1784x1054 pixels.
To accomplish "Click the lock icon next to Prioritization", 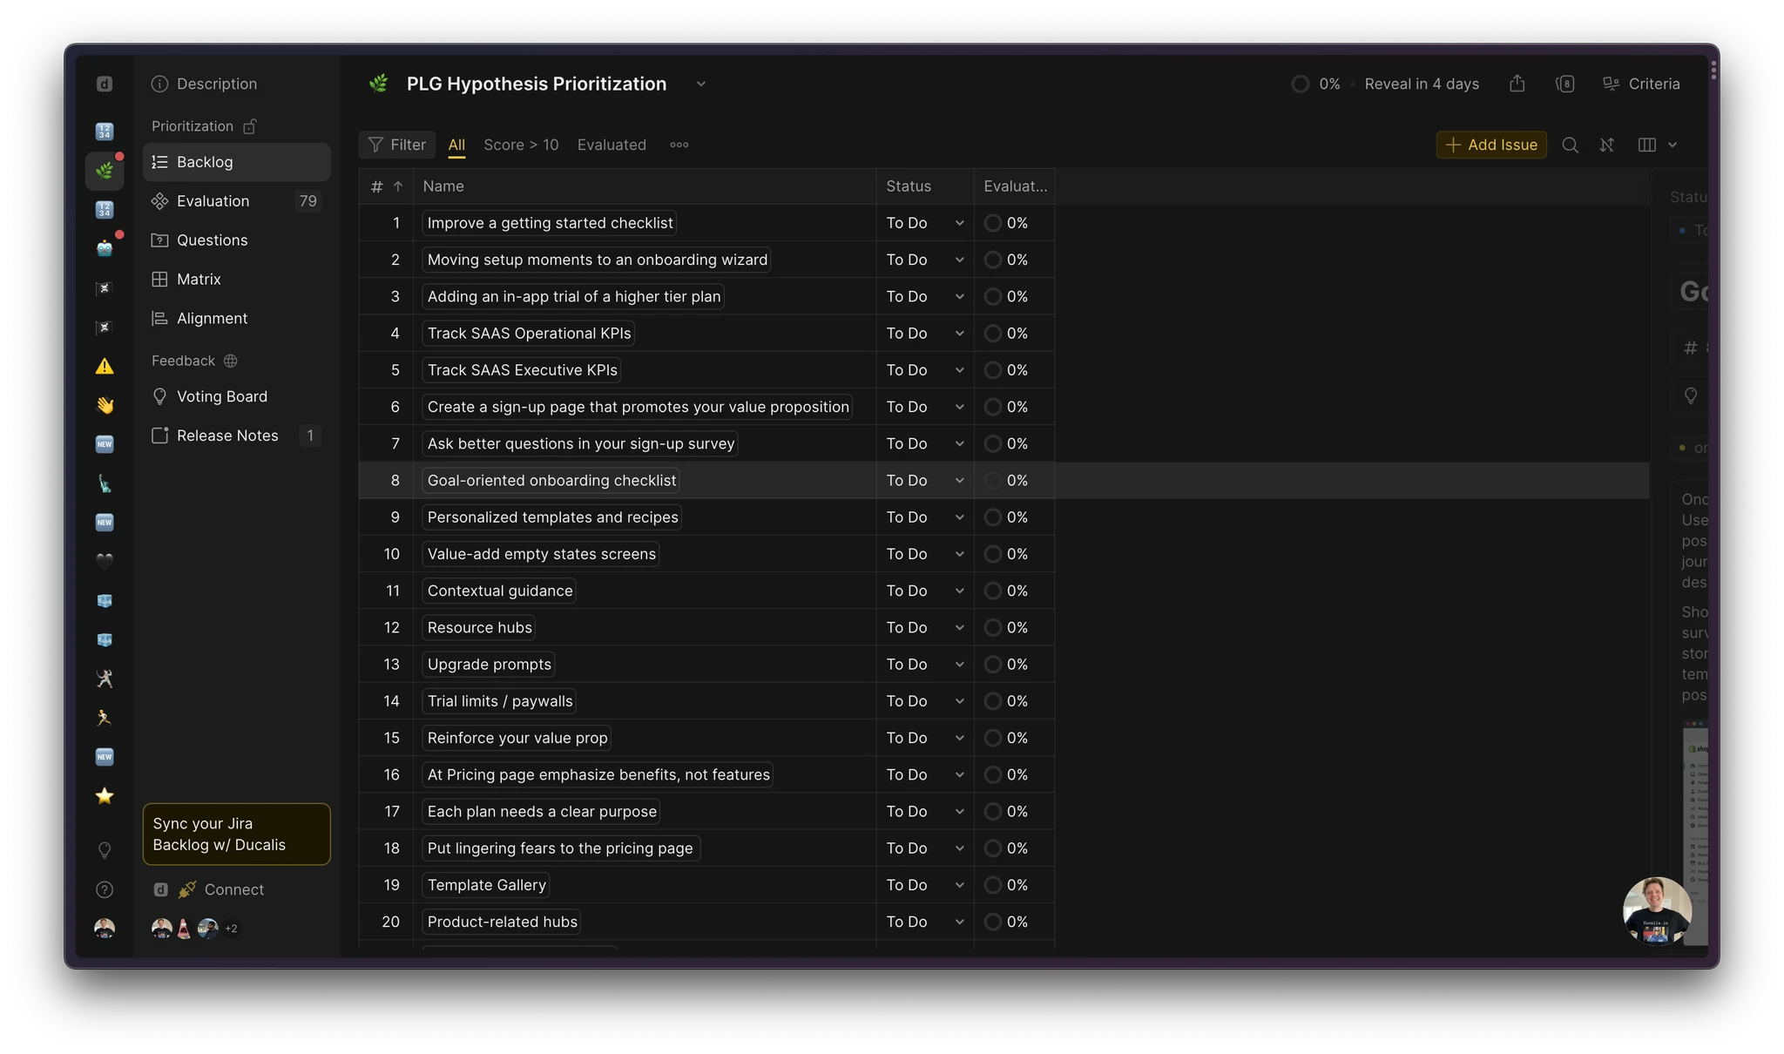I will 250,126.
